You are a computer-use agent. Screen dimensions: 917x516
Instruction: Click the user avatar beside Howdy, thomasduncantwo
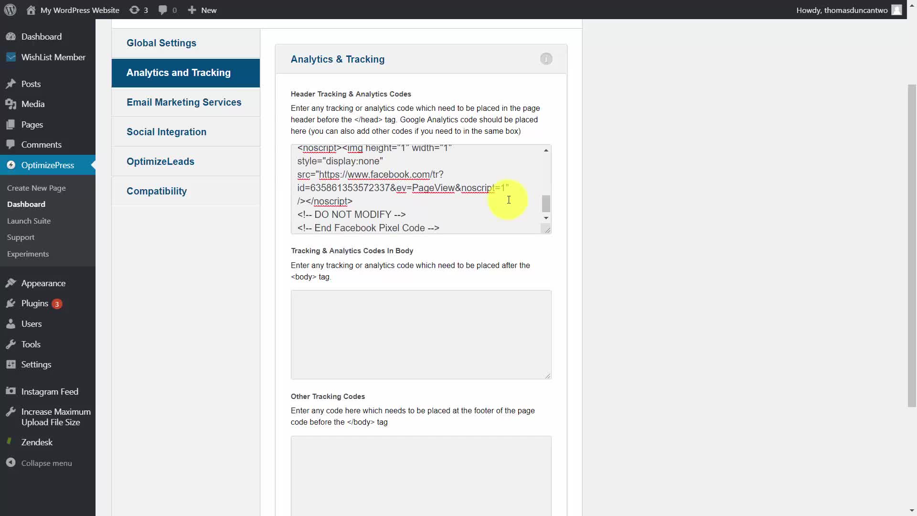tap(896, 10)
